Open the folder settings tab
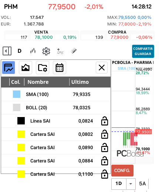This screenshot has height=192, width=159. tap(43, 68)
